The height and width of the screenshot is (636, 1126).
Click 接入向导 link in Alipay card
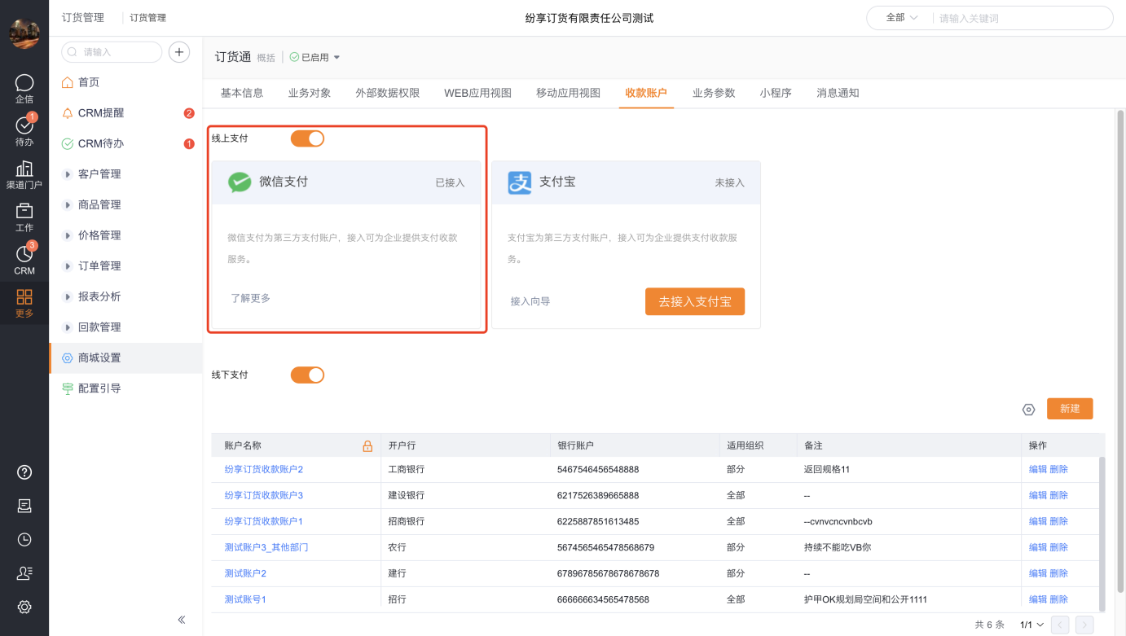pyautogui.click(x=530, y=301)
